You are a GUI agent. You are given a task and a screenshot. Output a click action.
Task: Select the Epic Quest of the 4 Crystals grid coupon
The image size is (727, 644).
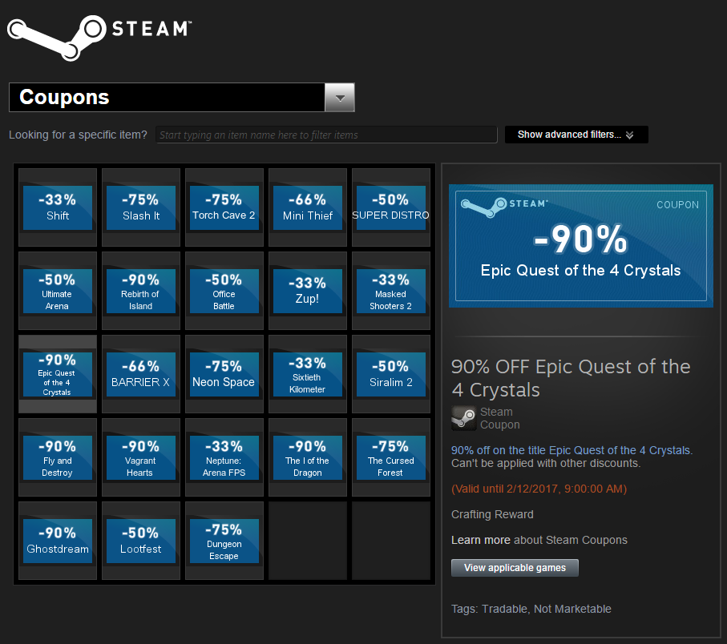tap(58, 374)
